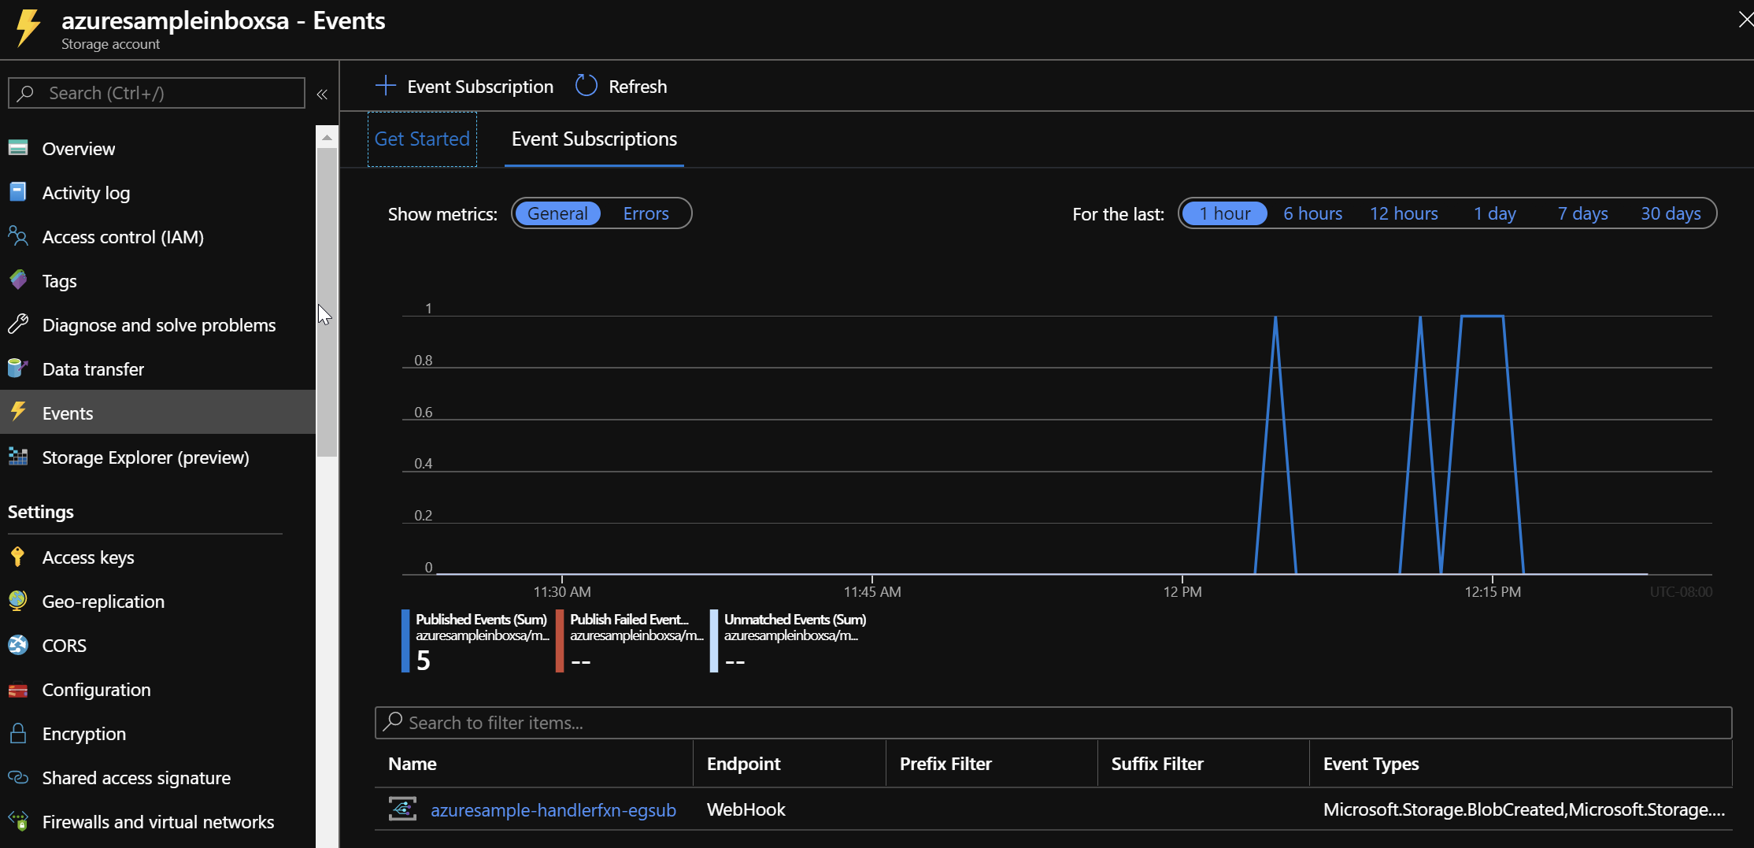Click the Search to filter items field
The width and height of the screenshot is (1754, 848).
(x=1053, y=722)
